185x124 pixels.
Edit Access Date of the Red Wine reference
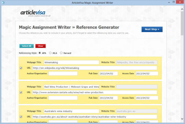(147, 98)
